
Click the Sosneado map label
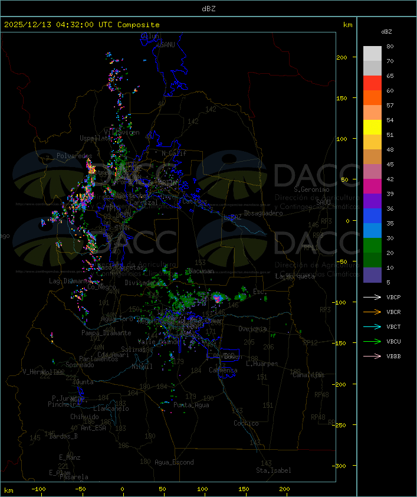point(80,365)
